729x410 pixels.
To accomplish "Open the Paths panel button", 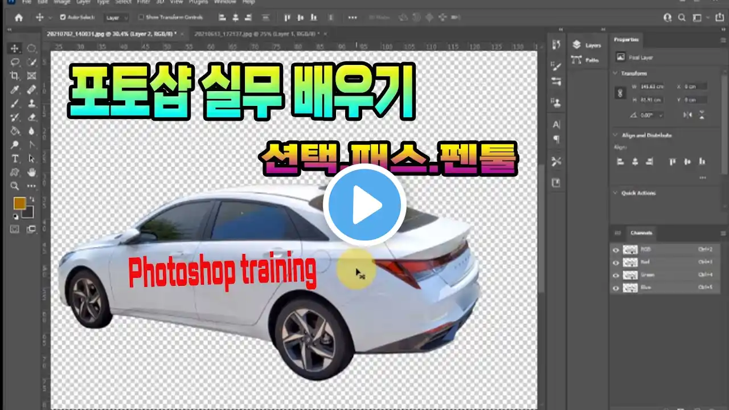I will coord(586,60).
